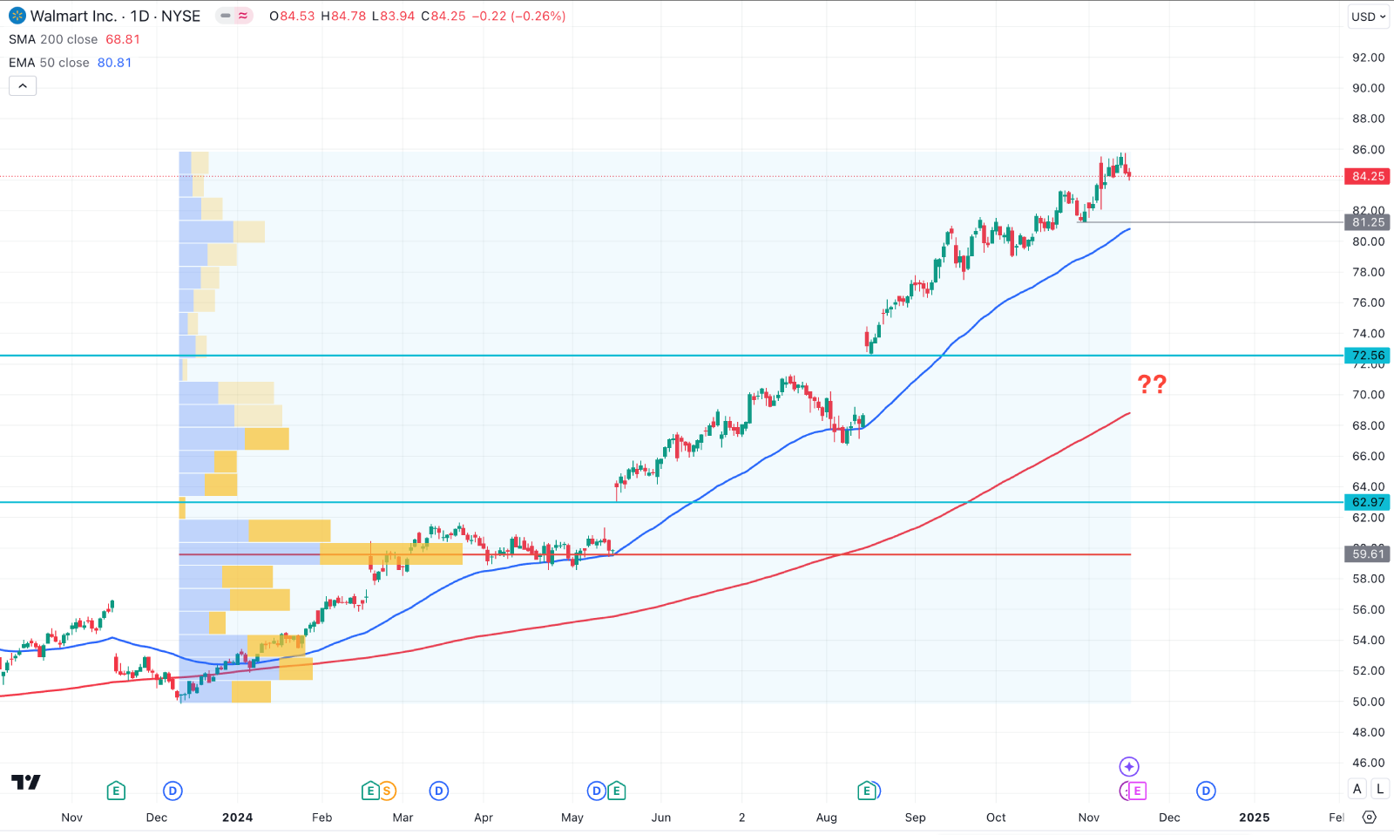The height and width of the screenshot is (835, 1394).
Task: Click the 59.61 price label on the axis
Action: [1368, 554]
